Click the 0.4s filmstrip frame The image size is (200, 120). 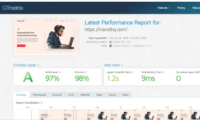tap(27, 114)
